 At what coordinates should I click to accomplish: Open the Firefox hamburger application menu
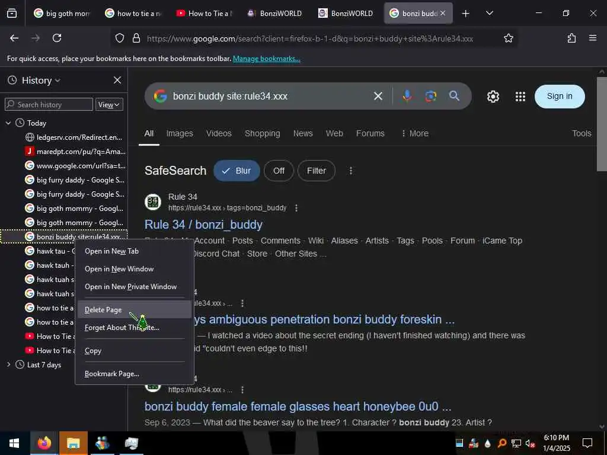(592, 38)
